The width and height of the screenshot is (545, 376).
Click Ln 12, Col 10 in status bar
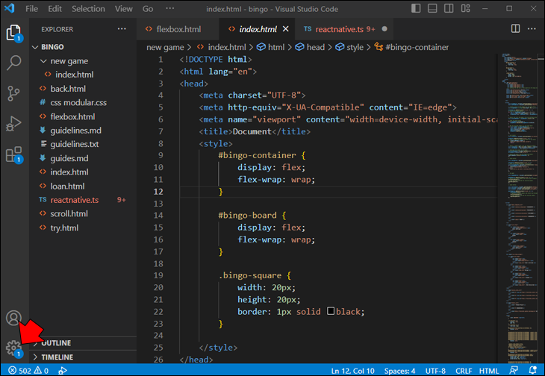click(x=352, y=371)
